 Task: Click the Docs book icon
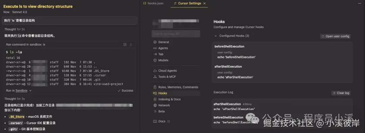point(155,121)
